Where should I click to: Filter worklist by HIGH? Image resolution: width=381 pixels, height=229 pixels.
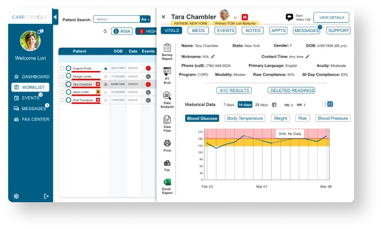[147, 31]
